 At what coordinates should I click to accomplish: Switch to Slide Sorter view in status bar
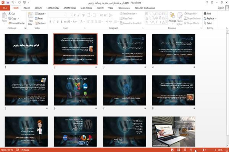pos(179,150)
